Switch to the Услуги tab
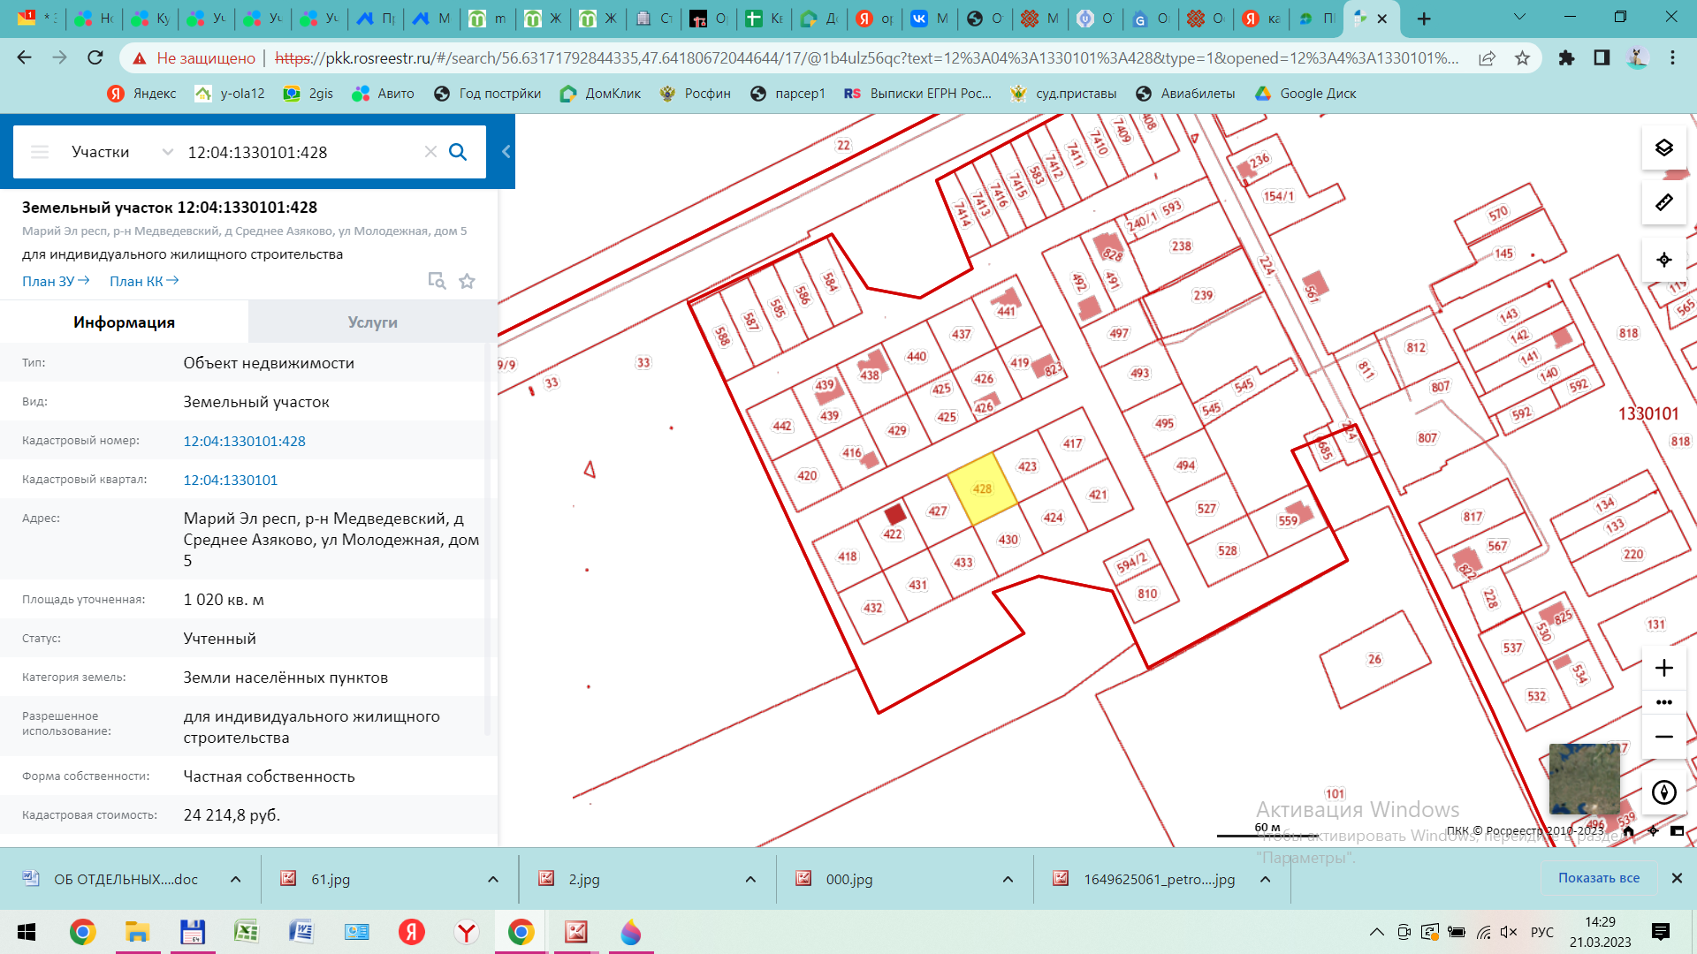Viewport: 1697px width, 954px height. click(x=372, y=322)
